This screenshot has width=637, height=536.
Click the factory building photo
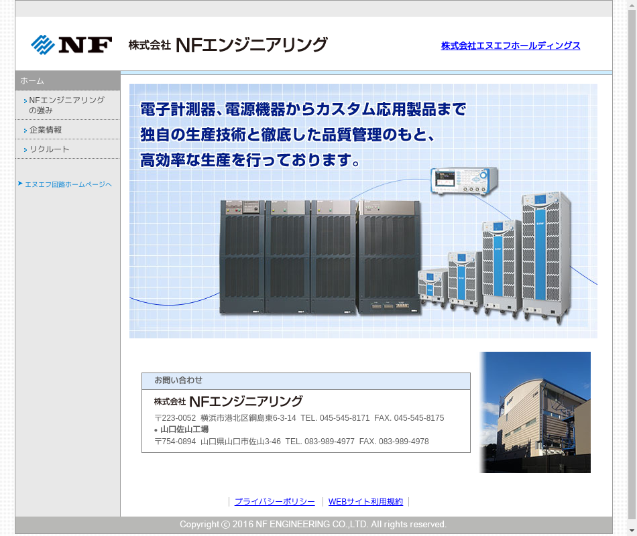pyautogui.click(x=535, y=412)
